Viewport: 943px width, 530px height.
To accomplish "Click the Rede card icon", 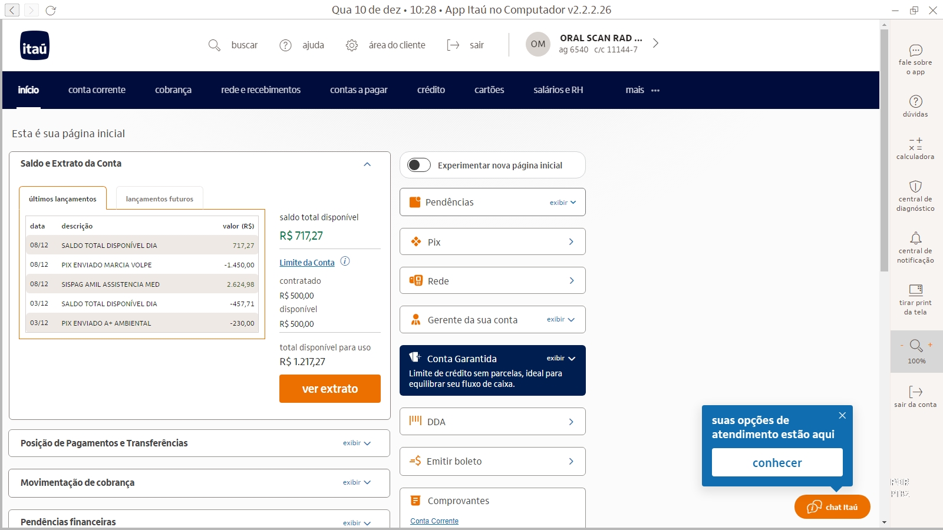I will click(x=416, y=280).
